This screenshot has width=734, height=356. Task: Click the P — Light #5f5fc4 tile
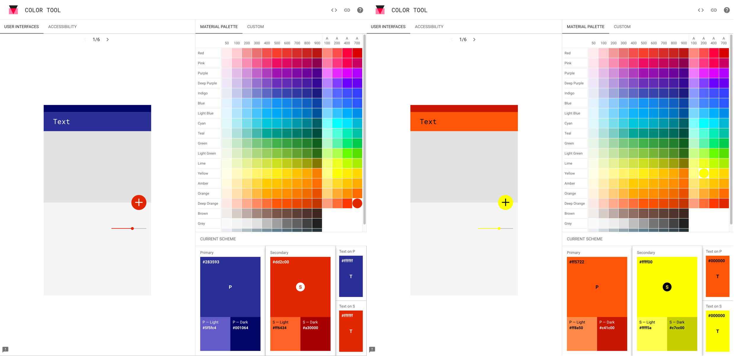[215, 334]
